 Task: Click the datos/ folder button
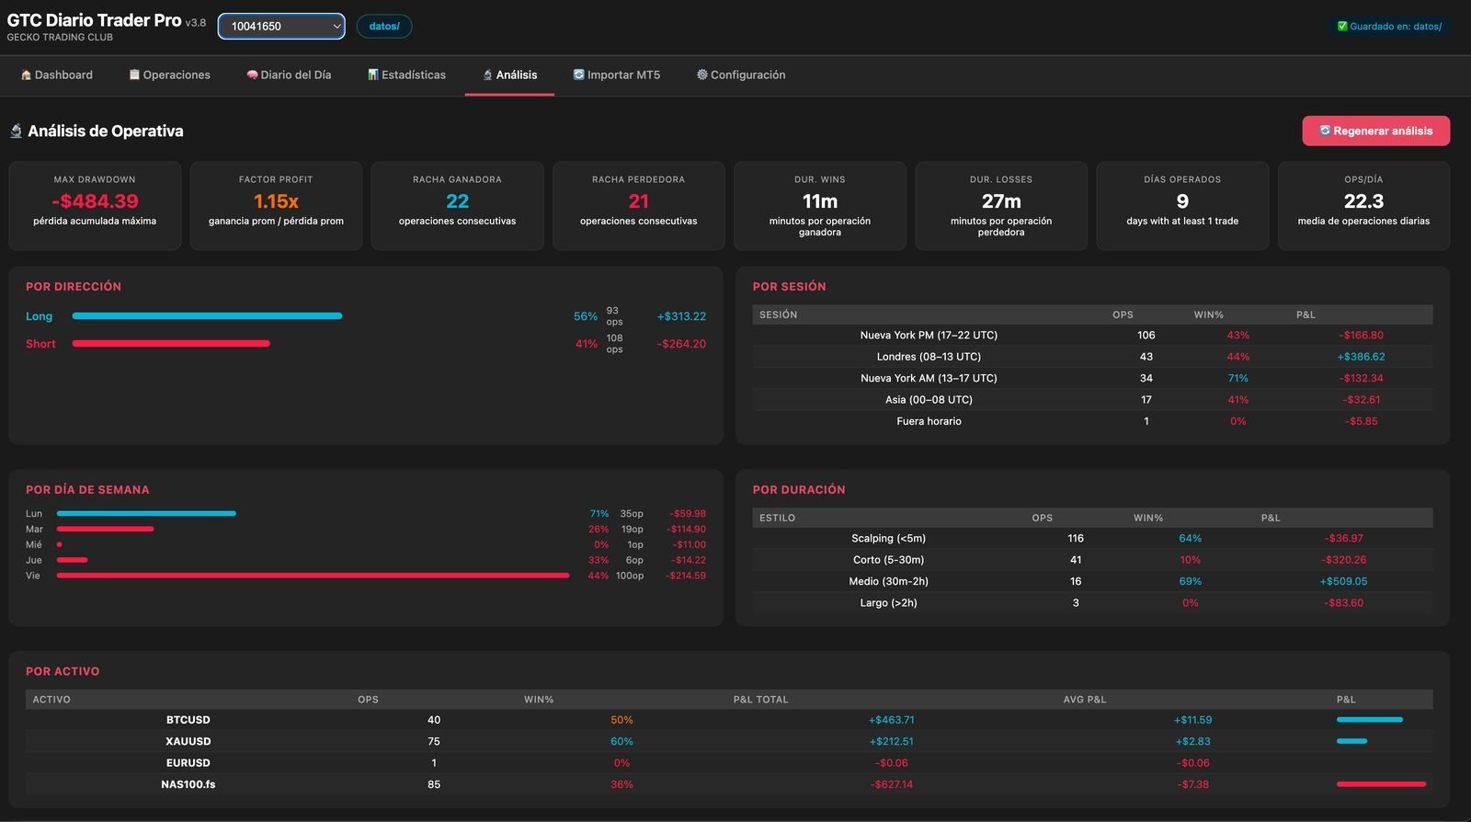tap(384, 27)
